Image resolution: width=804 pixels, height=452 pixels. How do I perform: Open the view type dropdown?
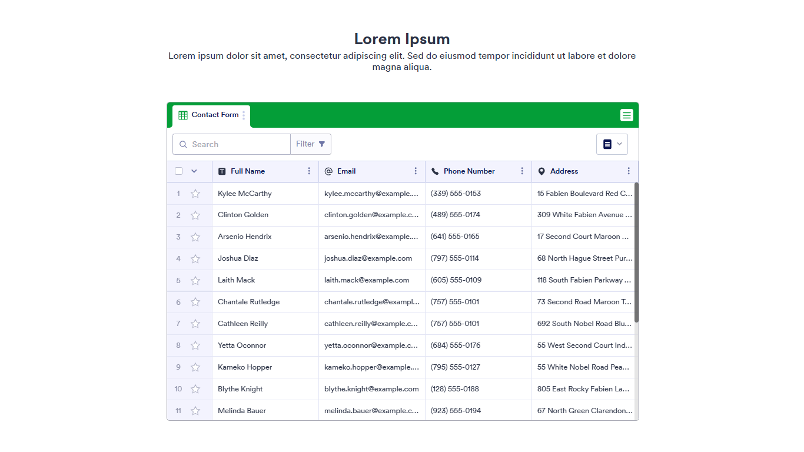[612, 144]
